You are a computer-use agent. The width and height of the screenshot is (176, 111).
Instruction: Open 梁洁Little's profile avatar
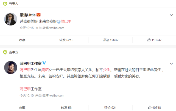(11, 19)
